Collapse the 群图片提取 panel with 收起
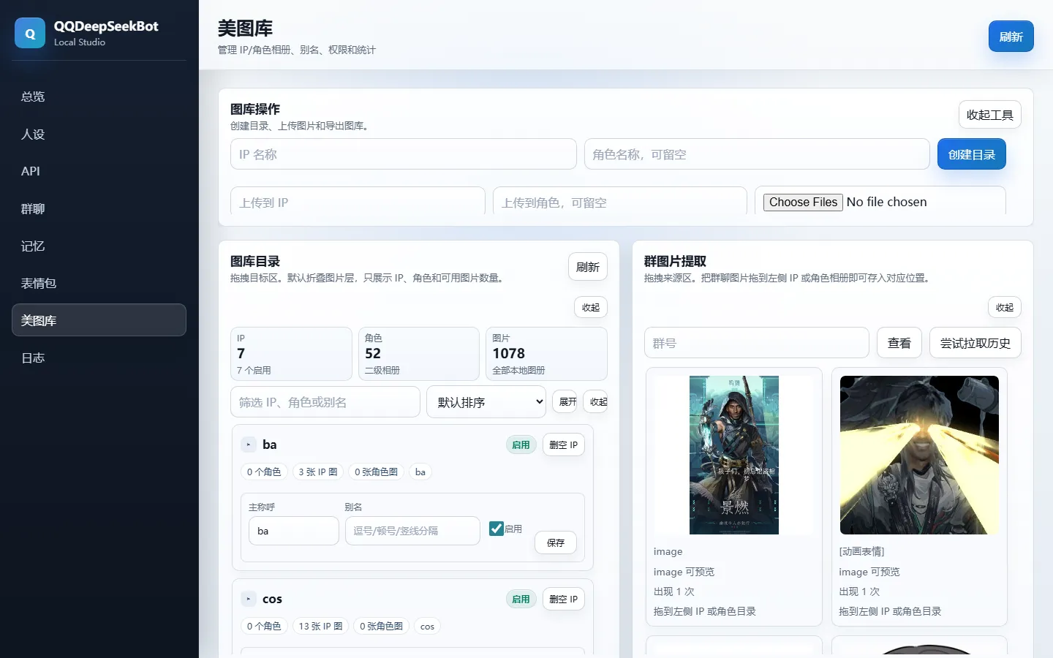Image resolution: width=1053 pixels, height=658 pixels. (x=1004, y=308)
